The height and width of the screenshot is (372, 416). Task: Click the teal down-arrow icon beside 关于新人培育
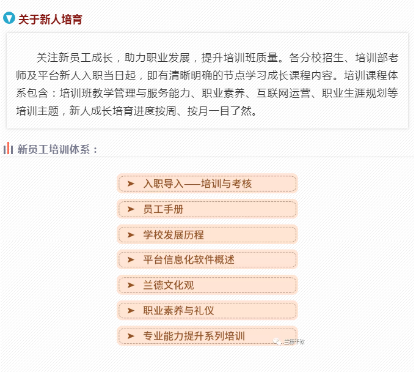pos(9,18)
